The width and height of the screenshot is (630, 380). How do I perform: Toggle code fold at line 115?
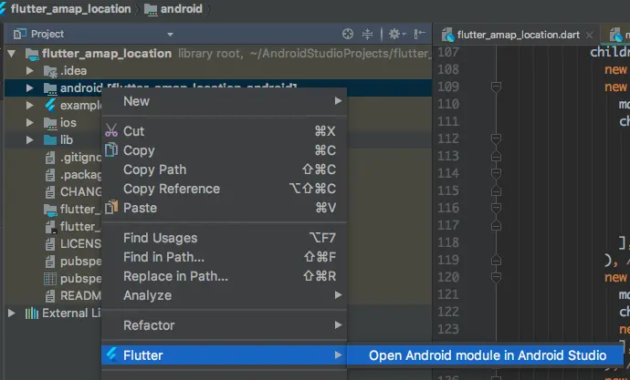pyautogui.click(x=496, y=190)
